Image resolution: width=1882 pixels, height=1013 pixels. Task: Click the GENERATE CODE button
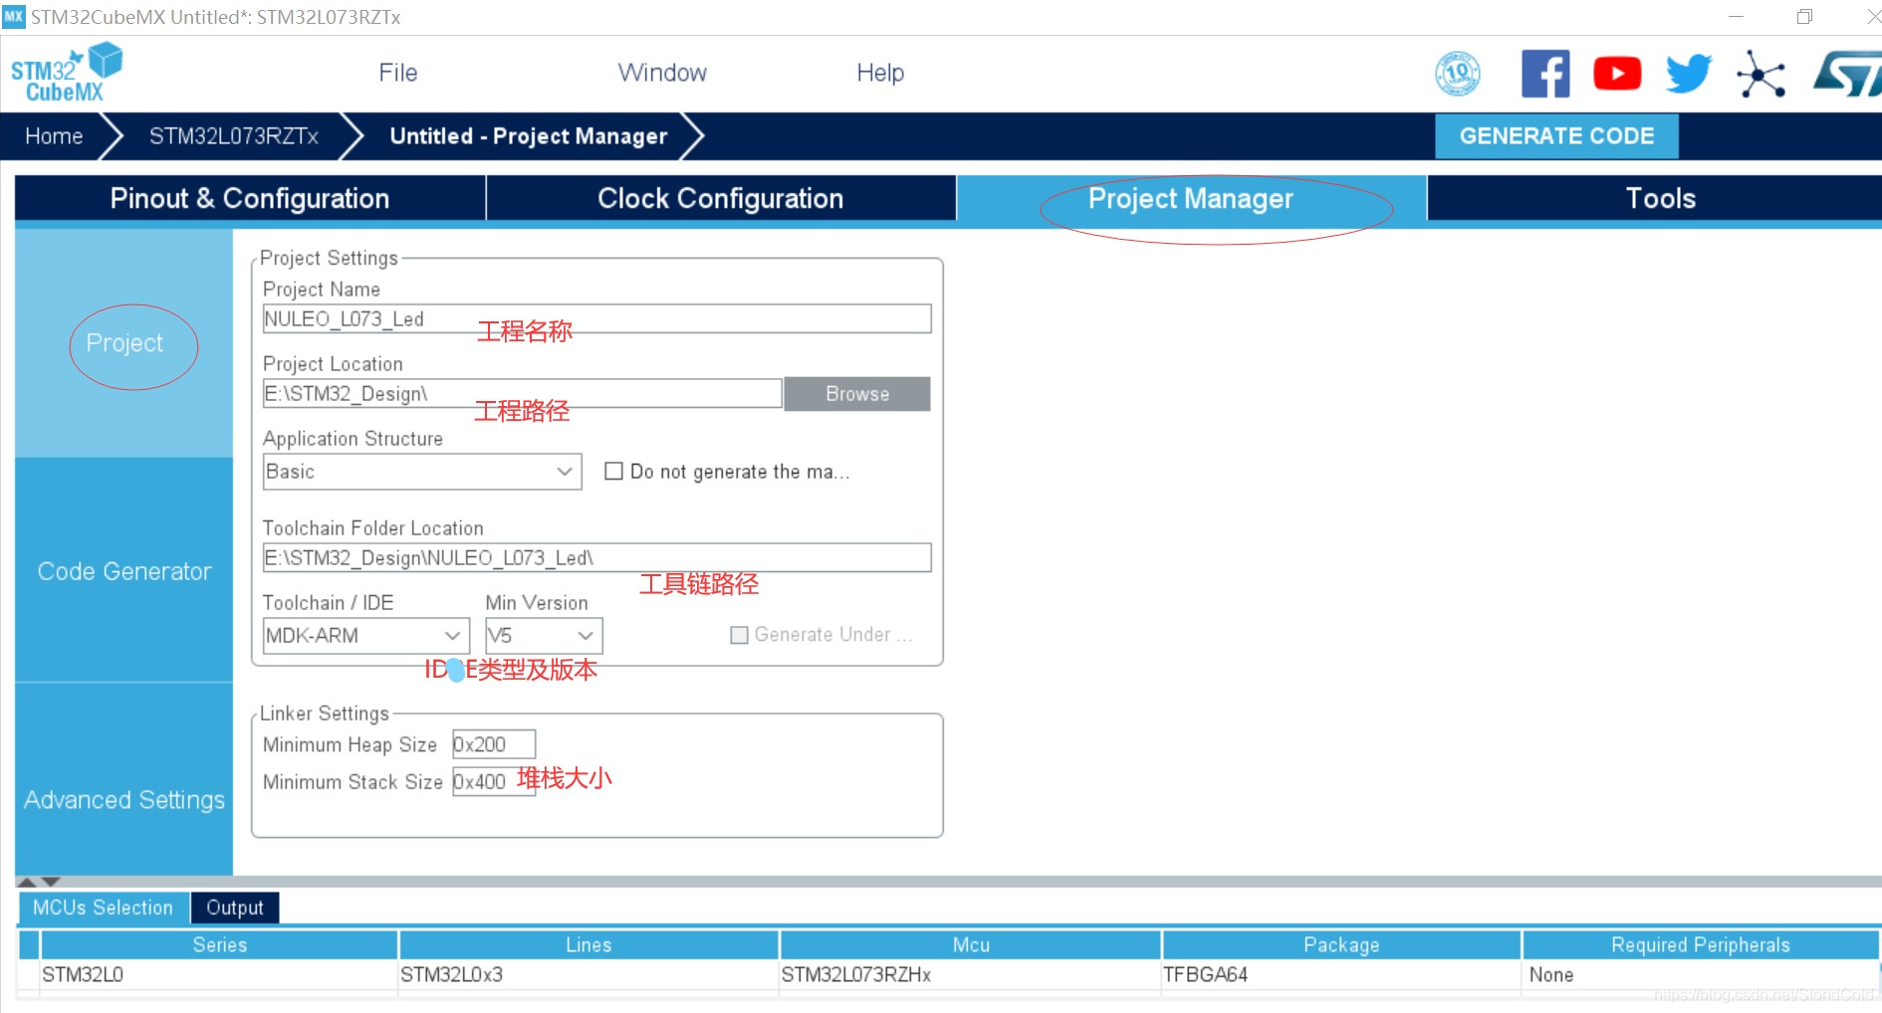click(1556, 136)
